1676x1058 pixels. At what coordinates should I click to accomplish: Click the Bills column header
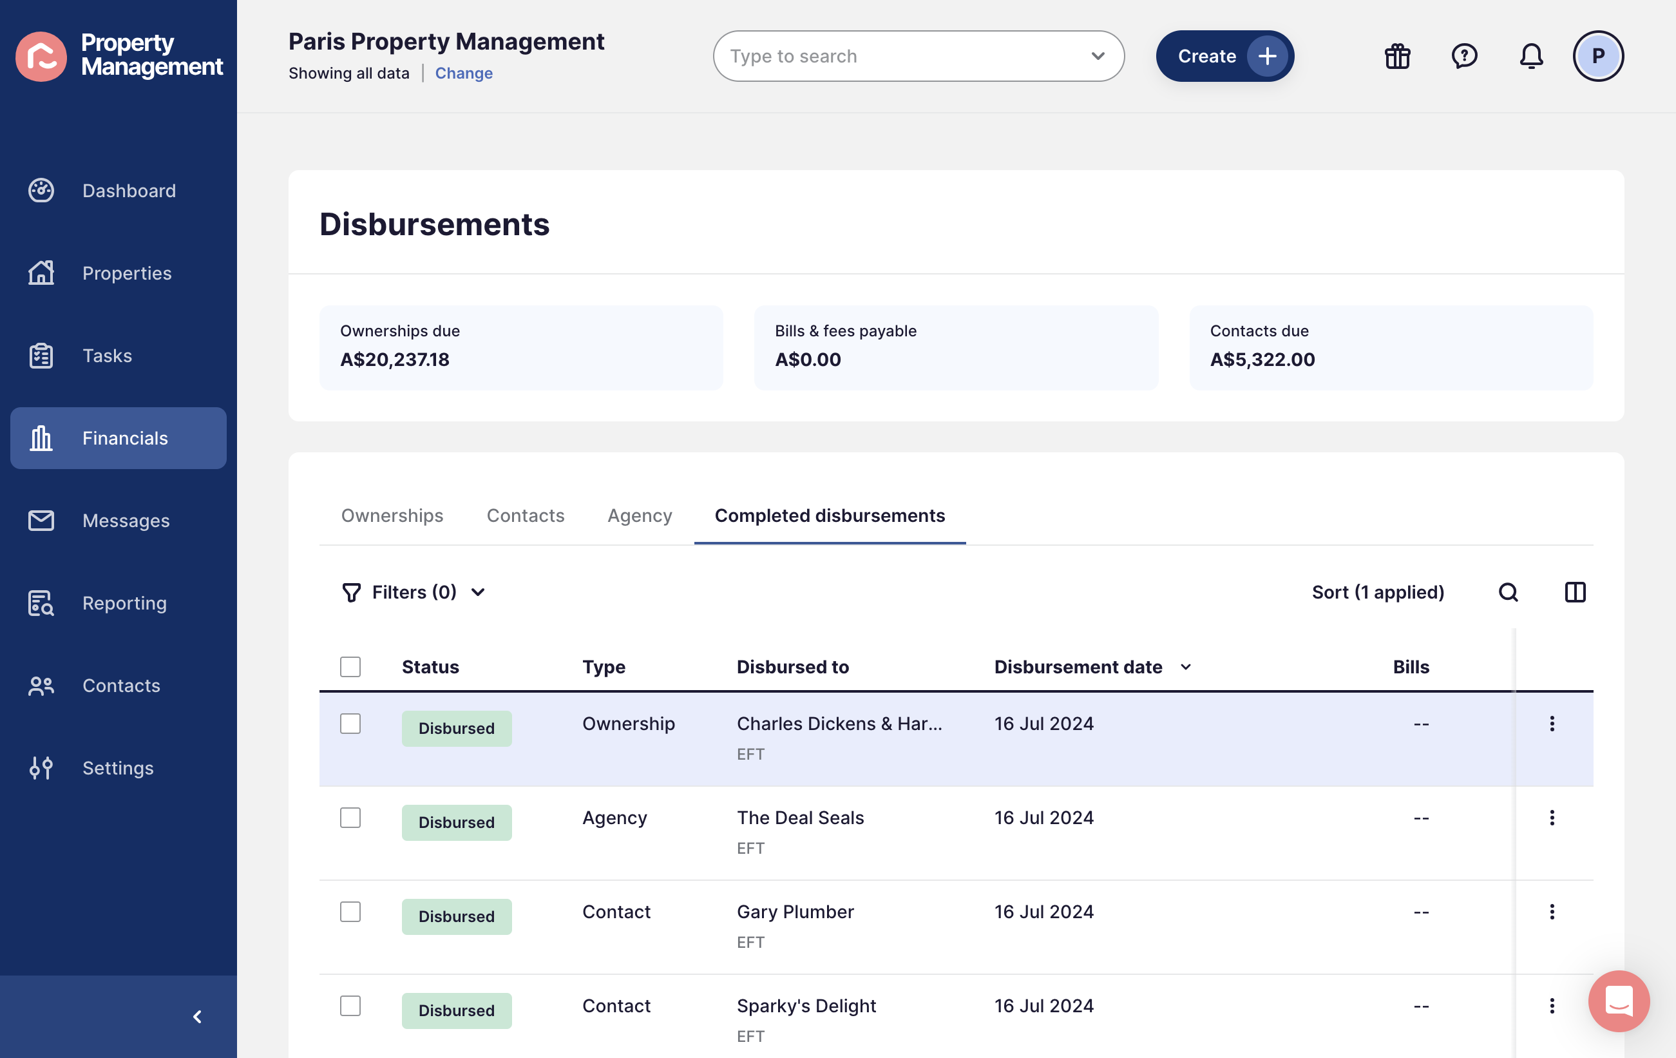1411,667
